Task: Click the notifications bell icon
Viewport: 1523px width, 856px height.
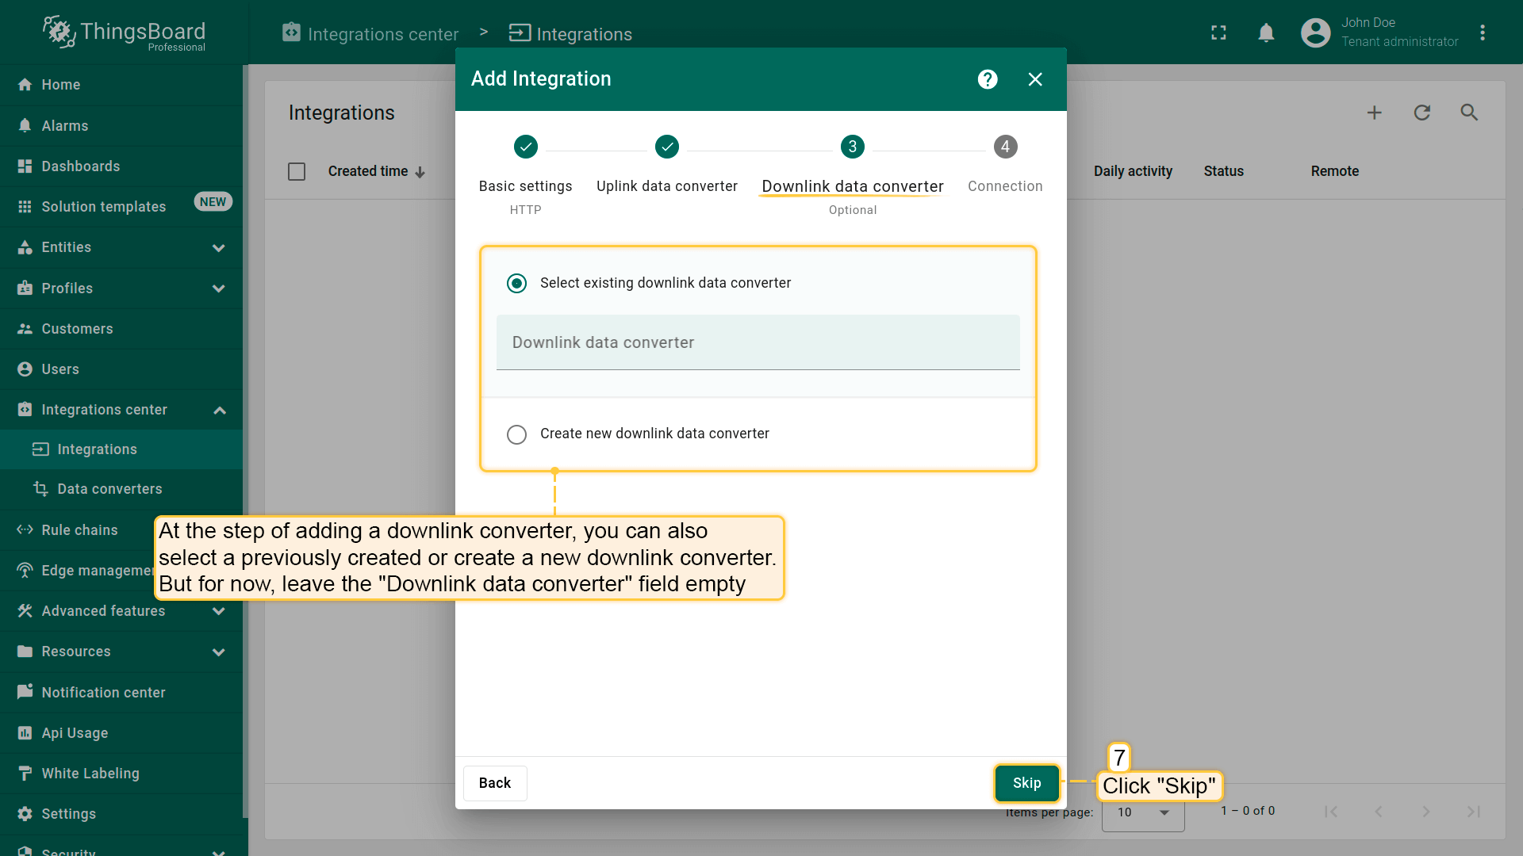Action: click(1266, 33)
